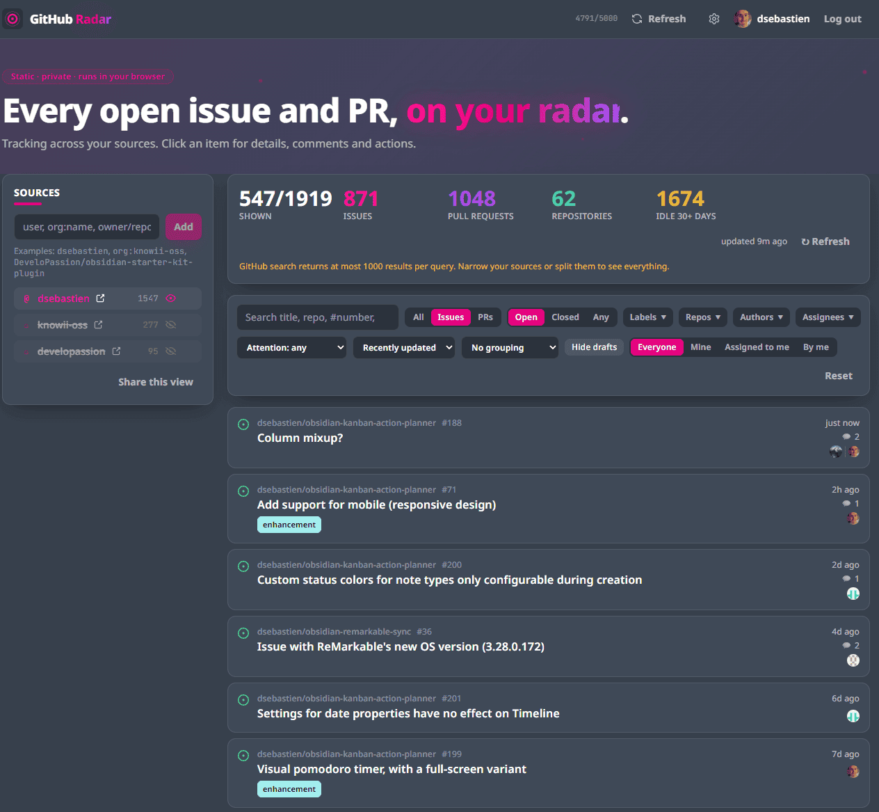Click Add source button

(184, 227)
